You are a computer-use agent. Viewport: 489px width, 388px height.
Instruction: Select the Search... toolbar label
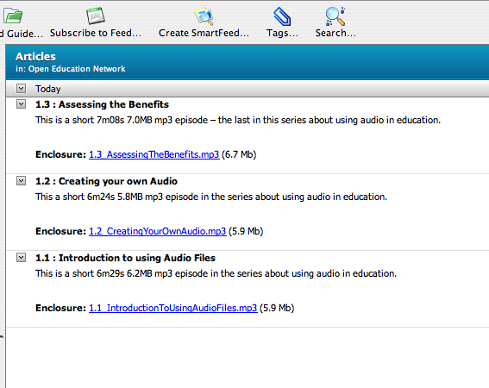[335, 33]
